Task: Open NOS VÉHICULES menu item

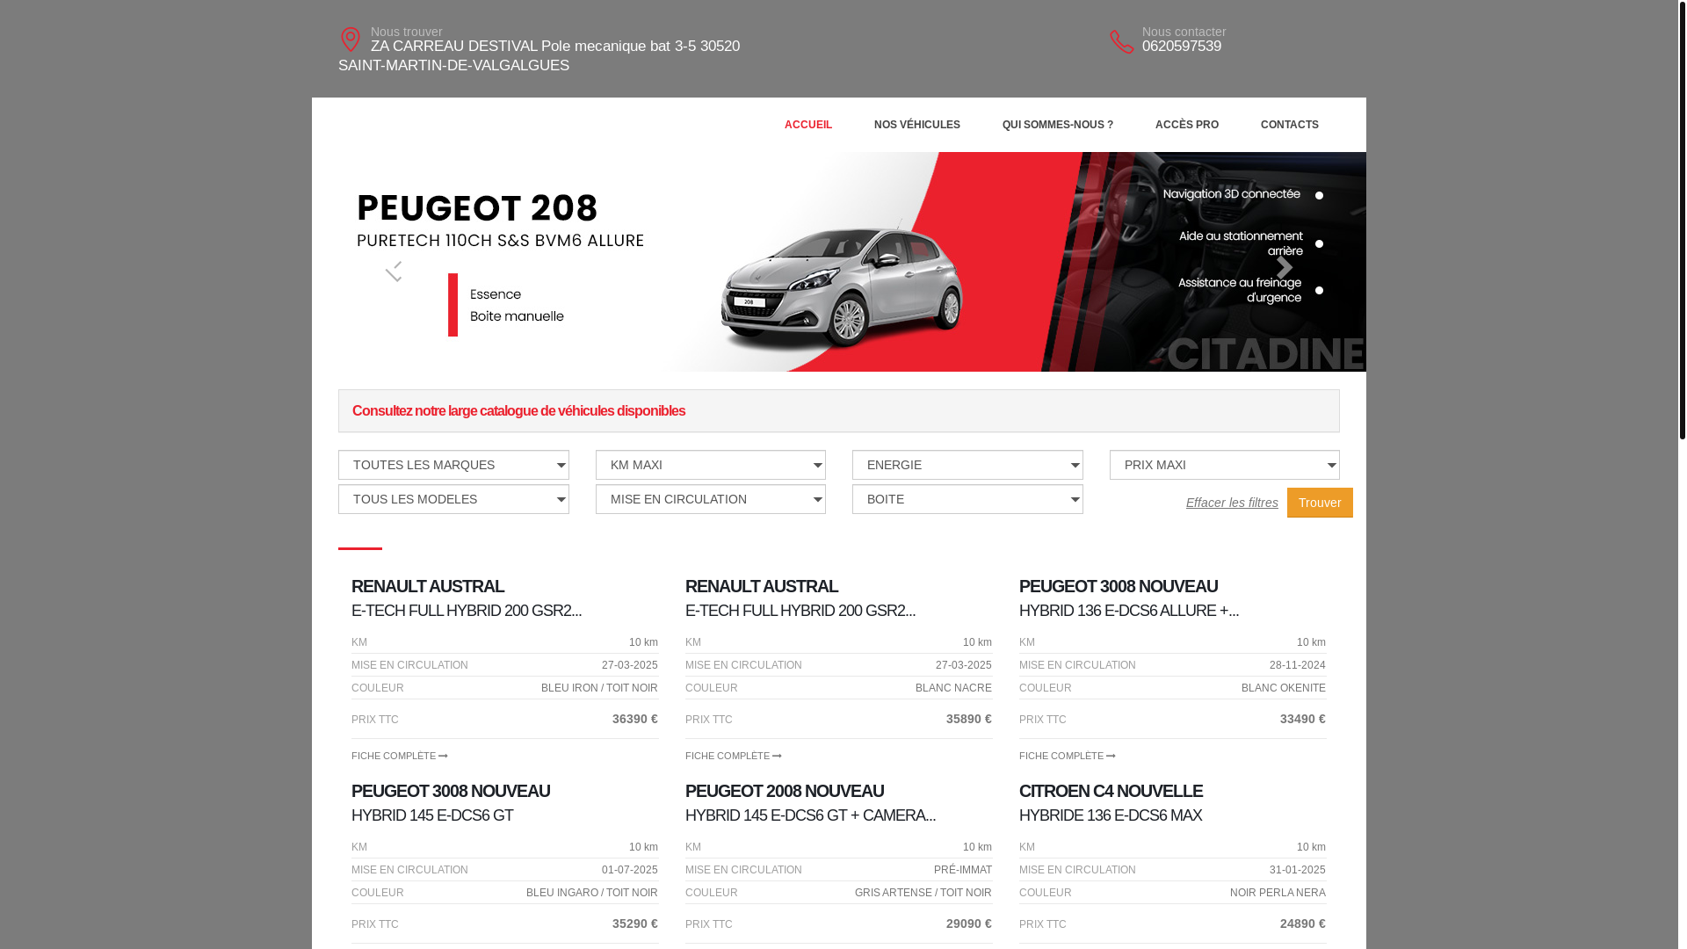Action: 916,125
